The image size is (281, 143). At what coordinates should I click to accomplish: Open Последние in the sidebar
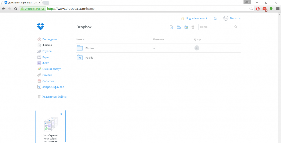(49, 39)
